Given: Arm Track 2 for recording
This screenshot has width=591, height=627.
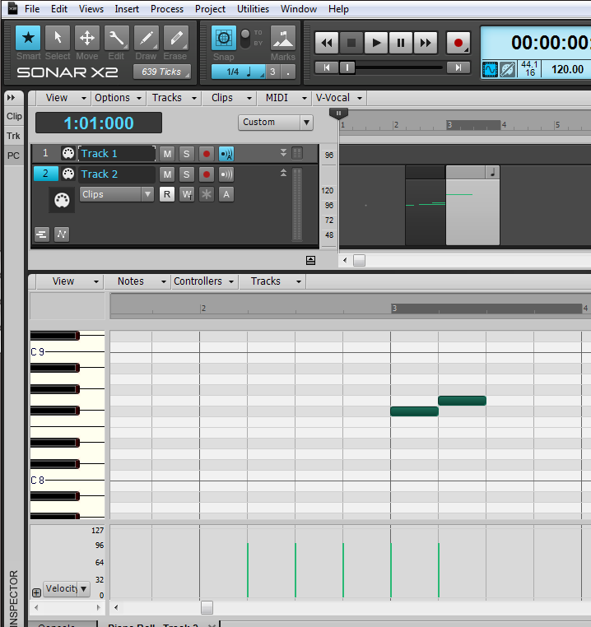Looking at the screenshot, I should coord(207,174).
